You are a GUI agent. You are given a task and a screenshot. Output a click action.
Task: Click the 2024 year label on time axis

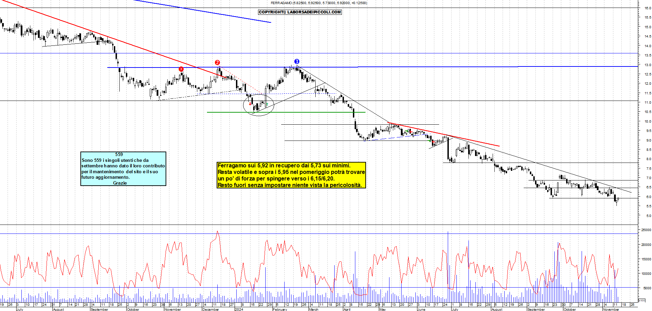[239, 309]
